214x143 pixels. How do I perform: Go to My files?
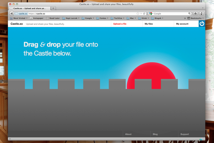click(148, 24)
